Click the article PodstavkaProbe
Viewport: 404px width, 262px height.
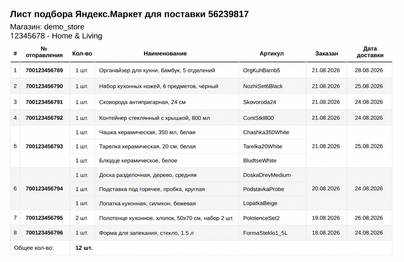[x=264, y=189]
